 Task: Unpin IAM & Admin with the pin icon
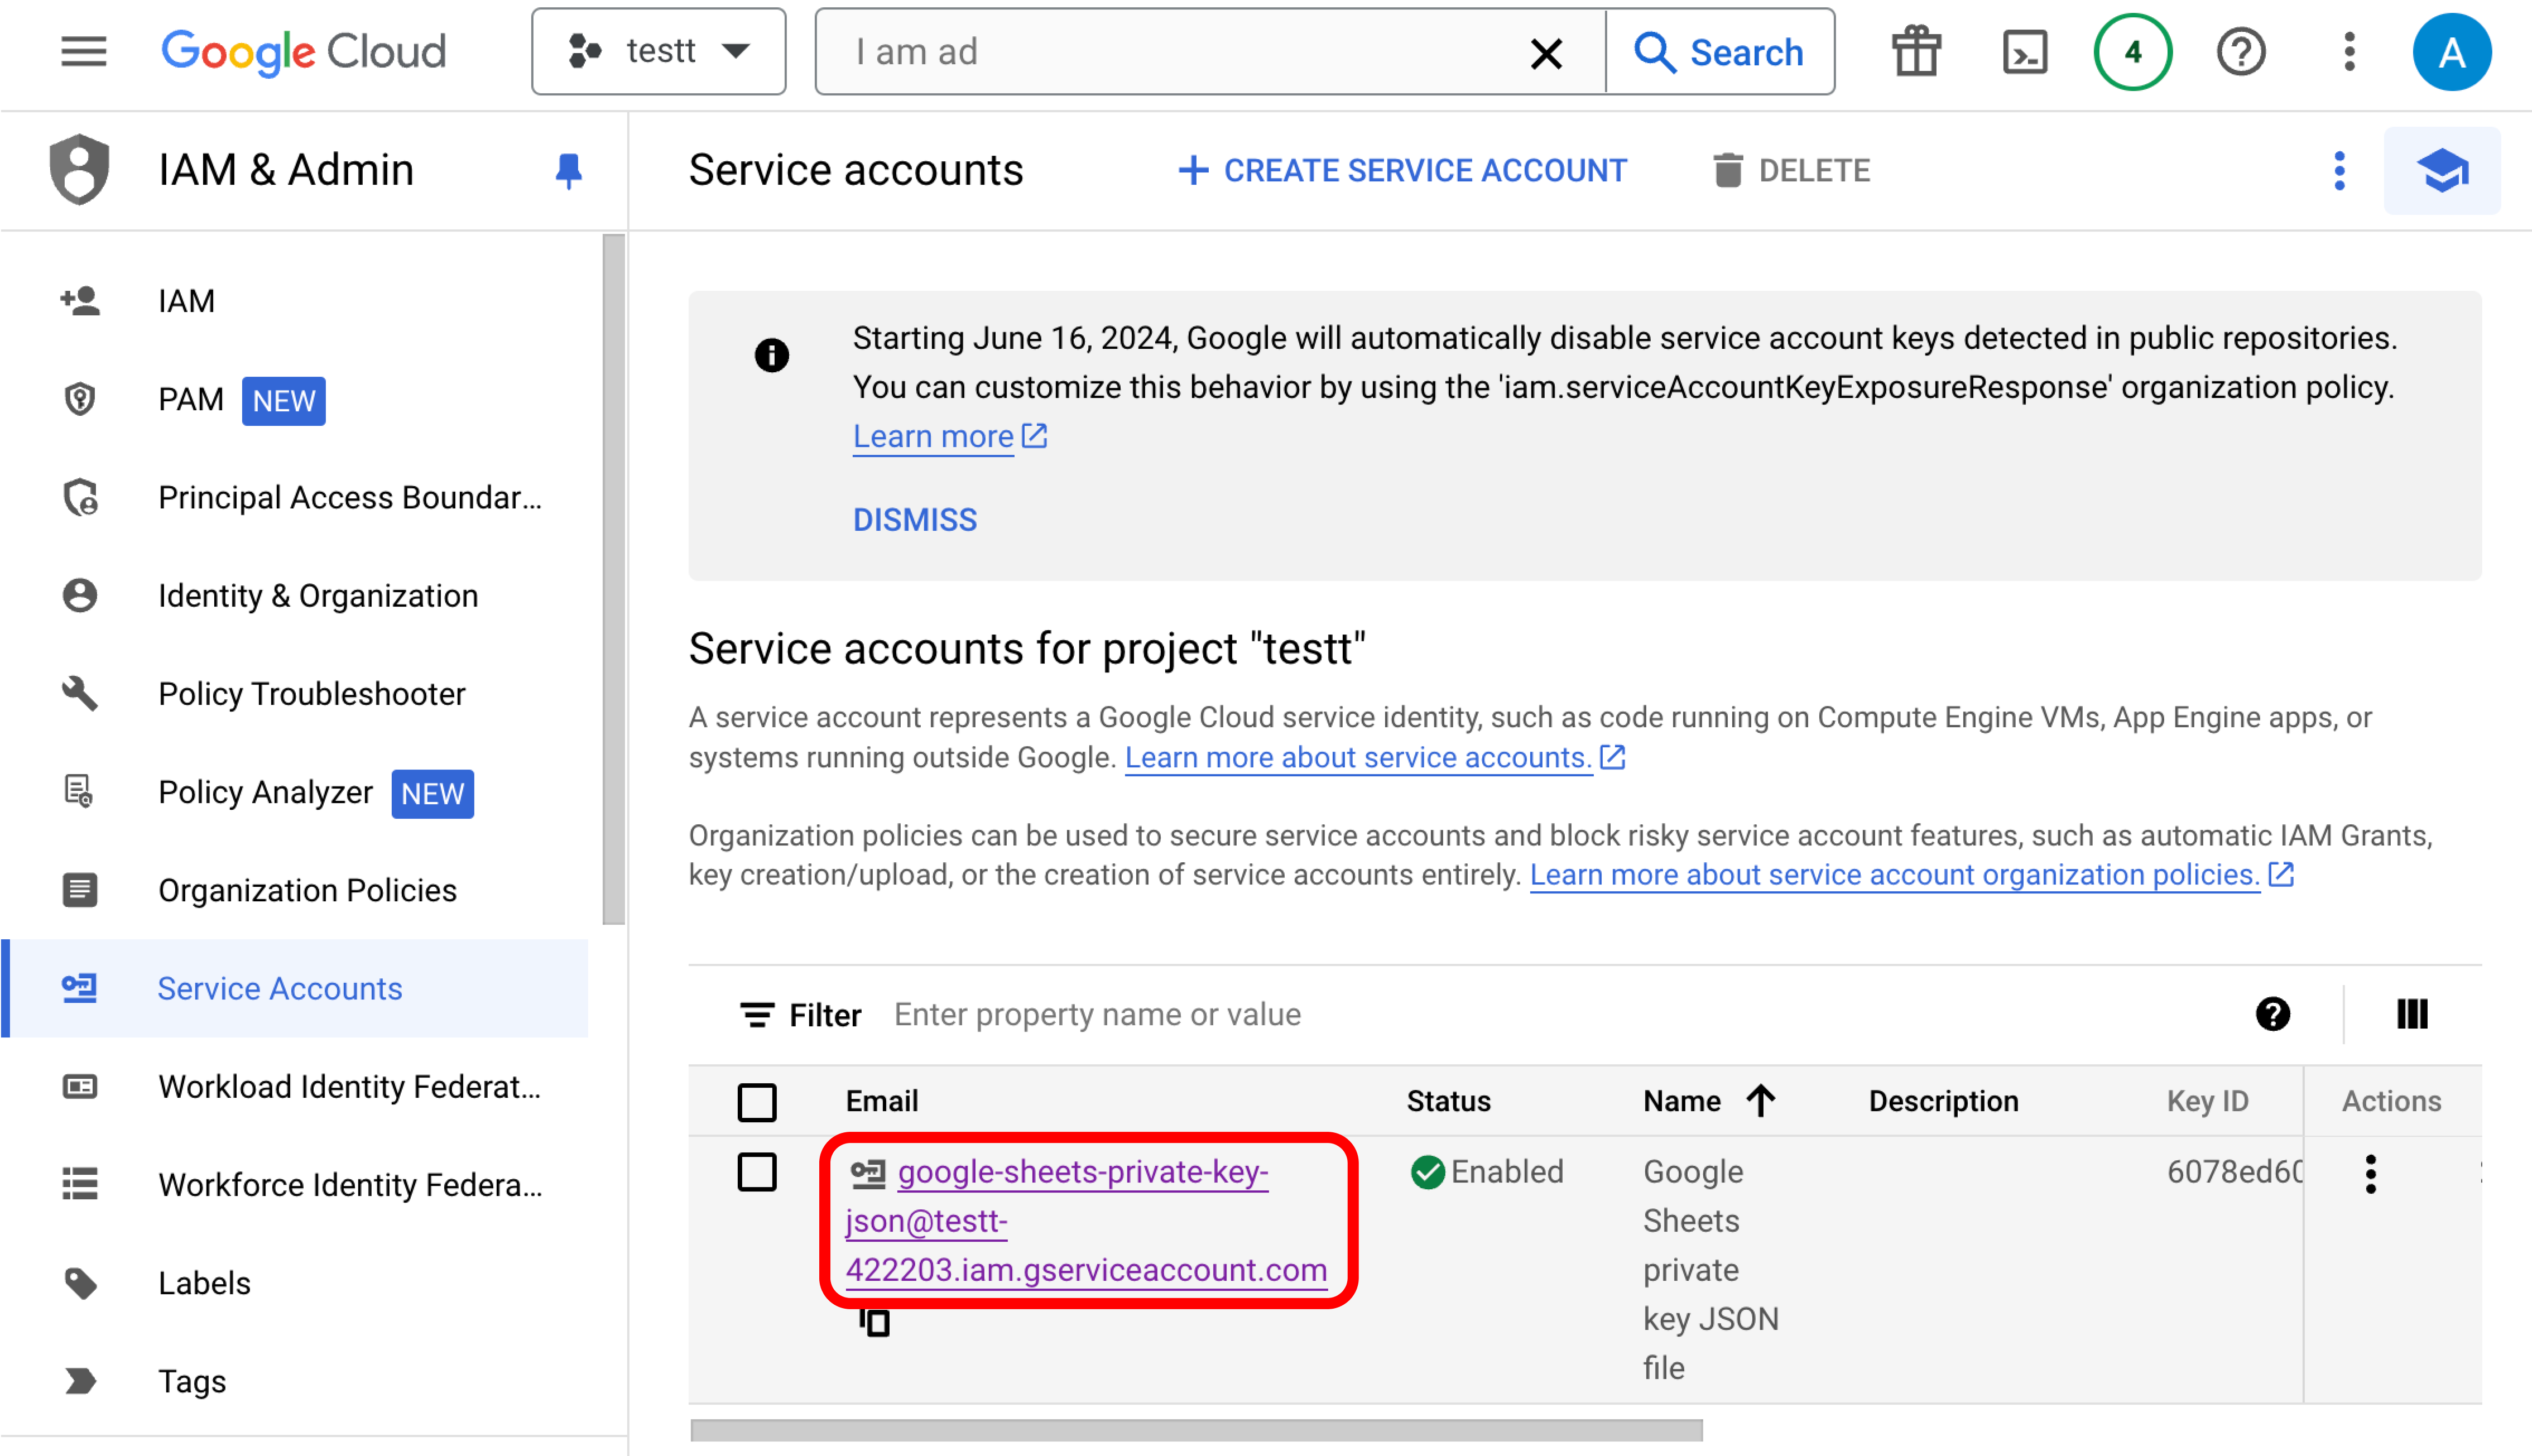(x=568, y=170)
